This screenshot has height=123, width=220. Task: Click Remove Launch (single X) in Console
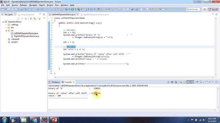[x=172, y=82]
